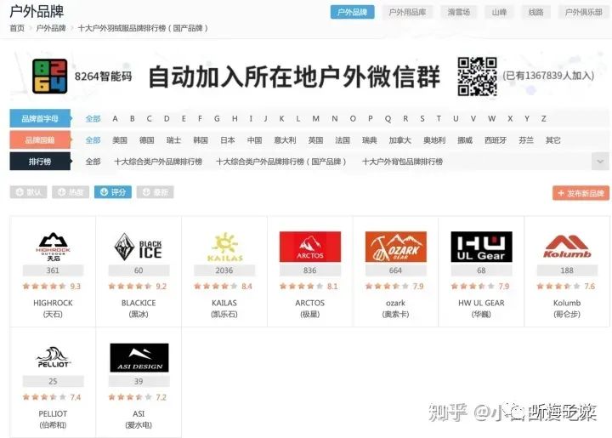The image size is (612, 438).
Task: Open 十大户外背包品牌排行榜 ranking
Action: [x=402, y=162]
